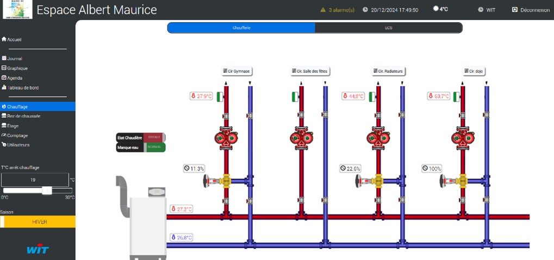
Task: Click the Mairie logo at top-left
Action: tap(17, 10)
